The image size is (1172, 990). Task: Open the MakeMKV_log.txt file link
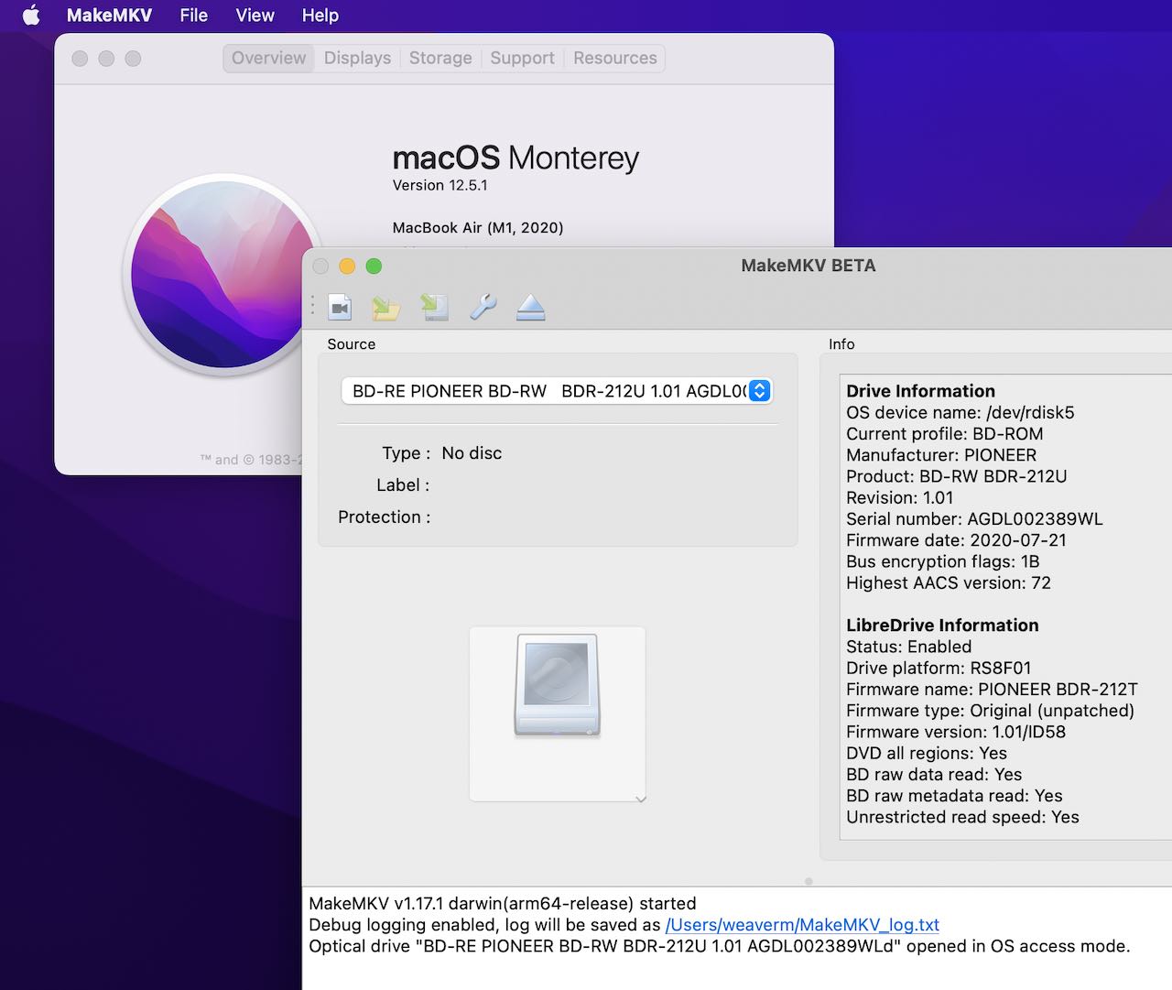coord(802,925)
